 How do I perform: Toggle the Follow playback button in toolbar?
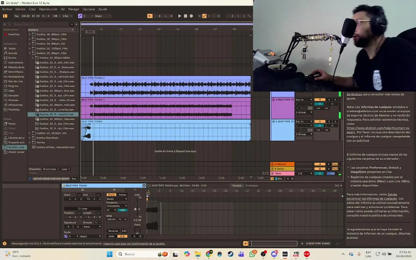point(150,16)
